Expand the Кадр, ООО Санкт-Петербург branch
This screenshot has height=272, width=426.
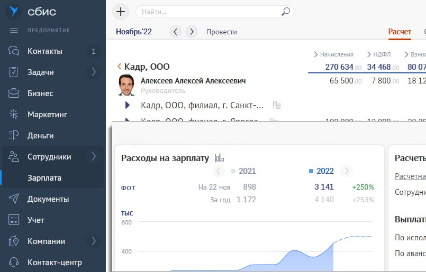tap(128, 106)
